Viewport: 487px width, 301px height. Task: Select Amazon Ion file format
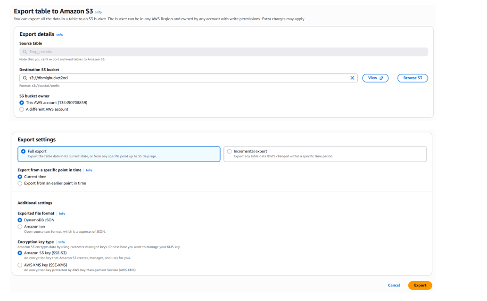20,227
